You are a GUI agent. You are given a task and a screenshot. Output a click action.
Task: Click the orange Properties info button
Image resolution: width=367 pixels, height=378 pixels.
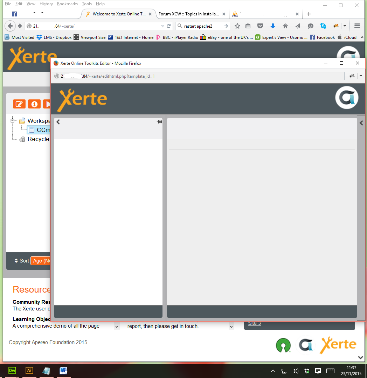point(34,104)
